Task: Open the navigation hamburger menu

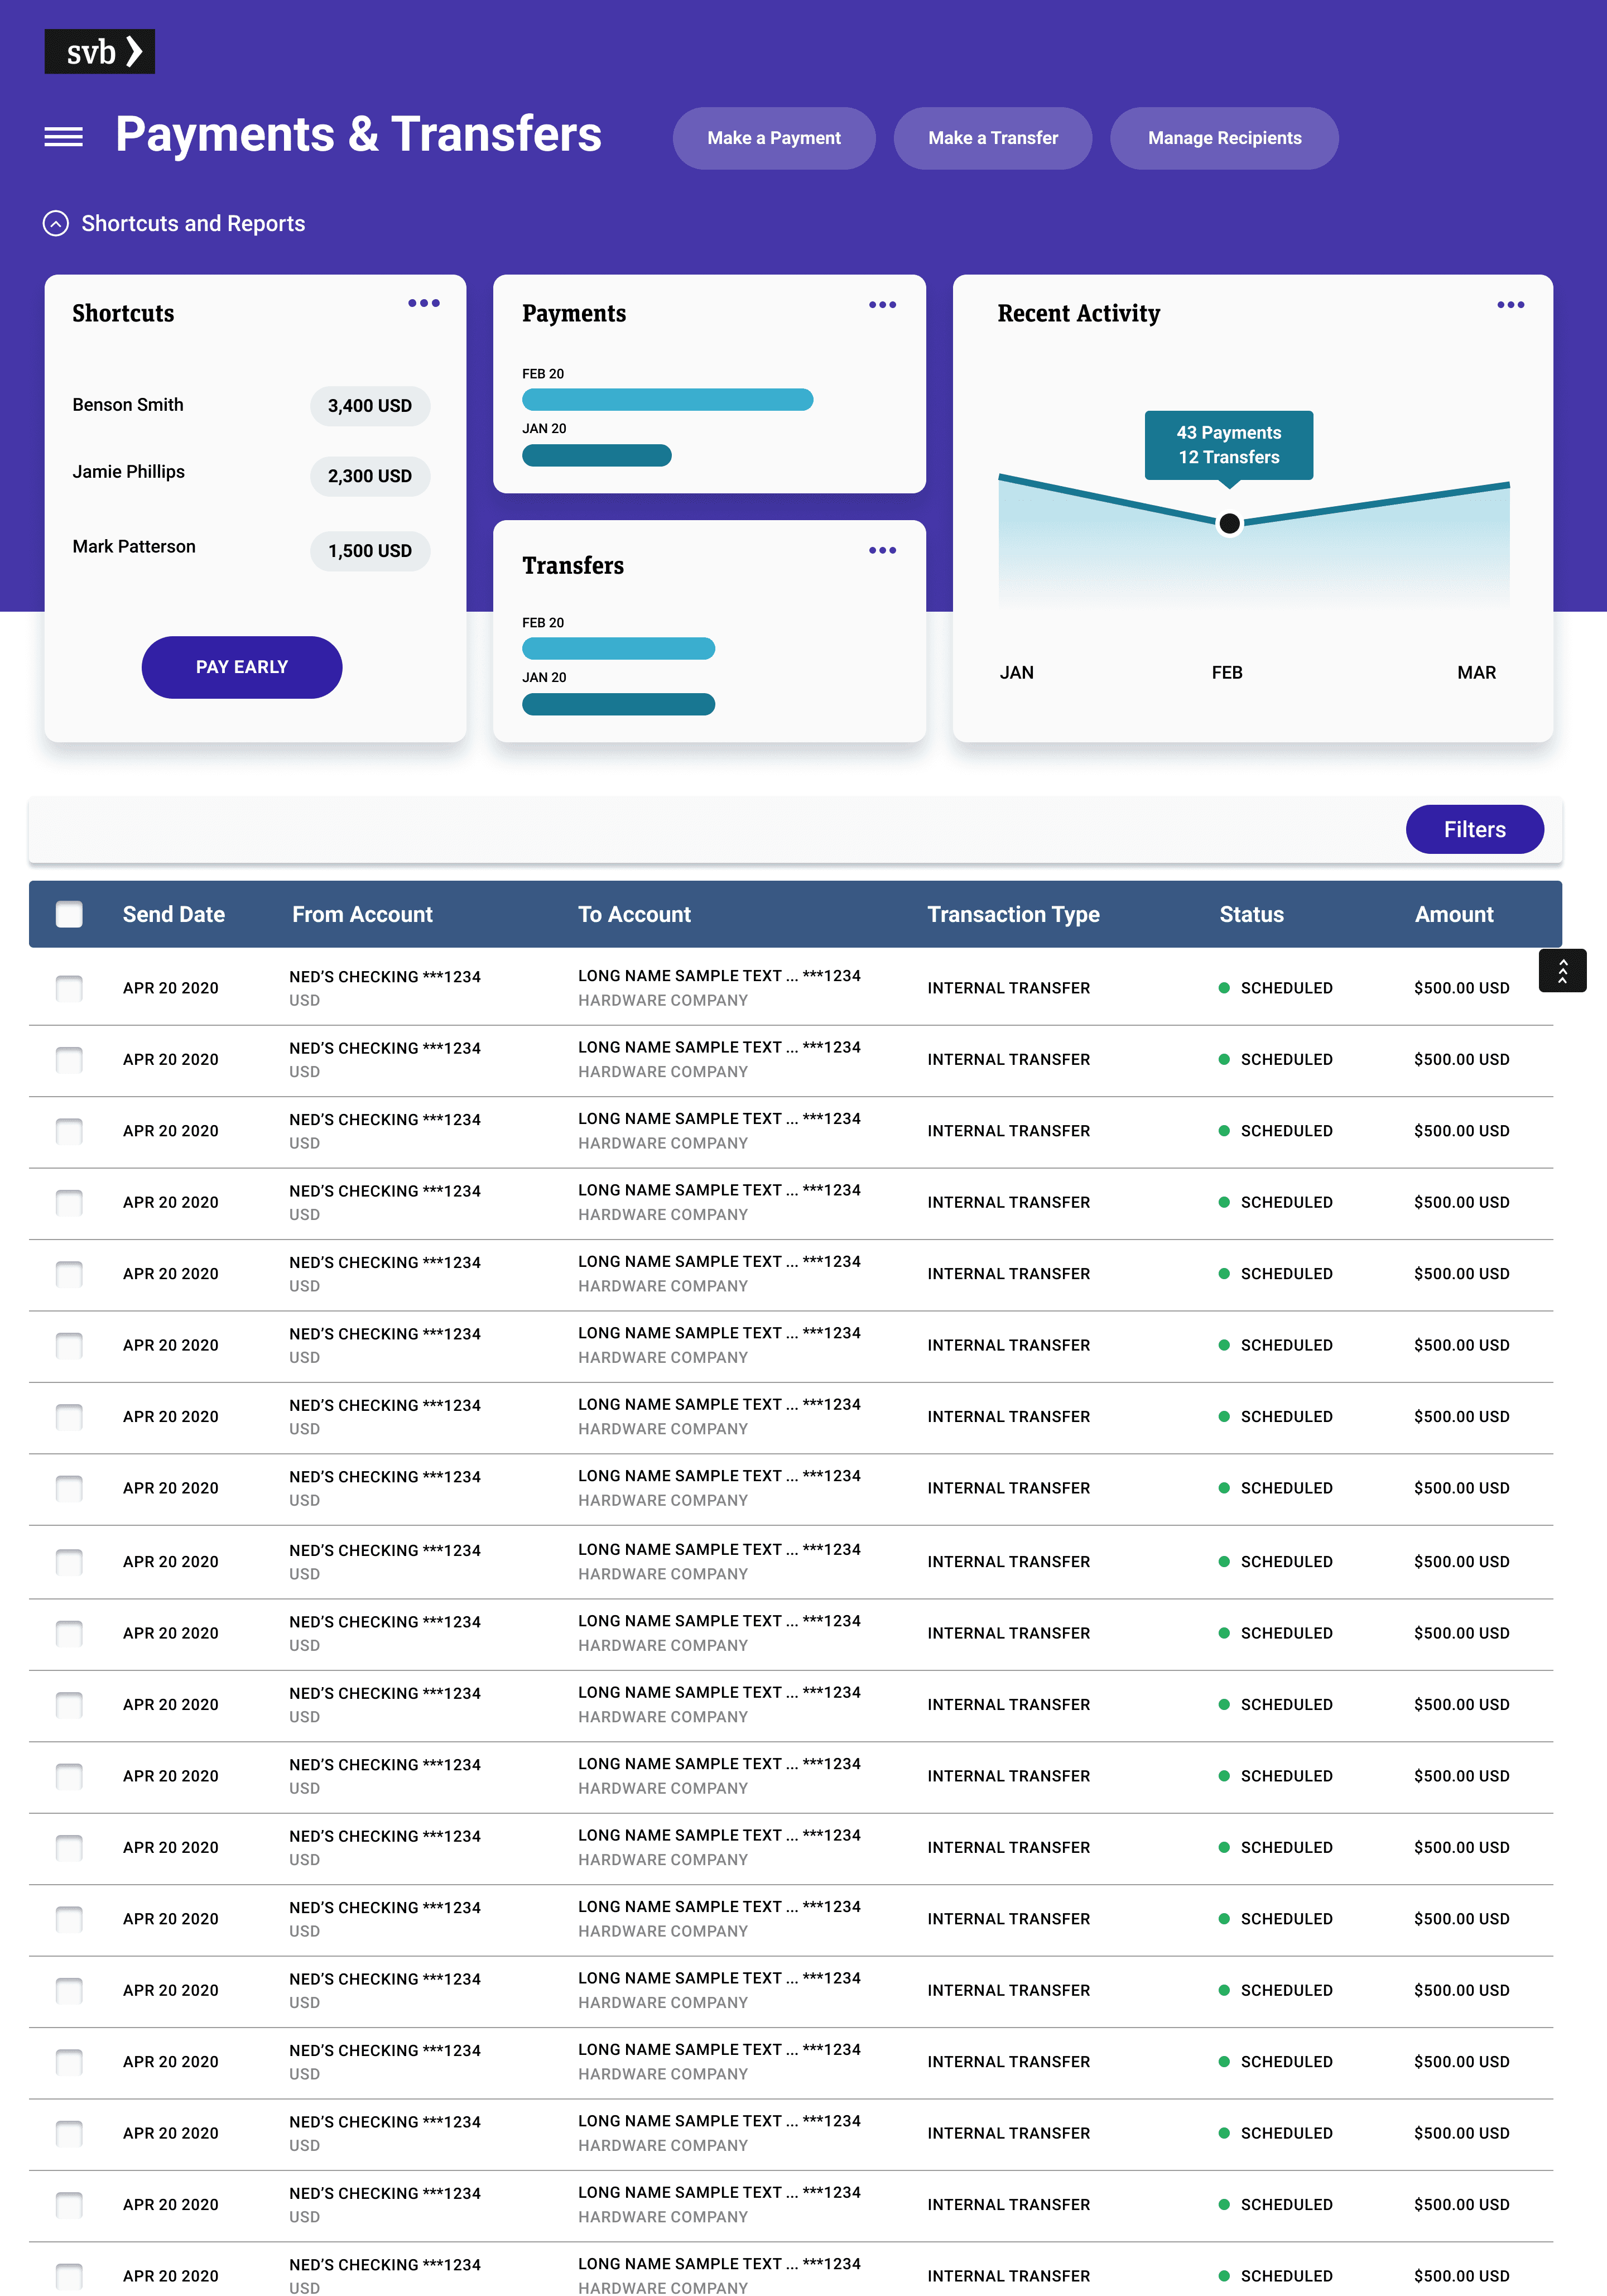Action: (x=63, y=137)
